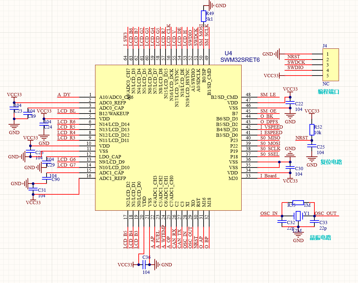Select the R49 resistor symbol

(x=204, y=16)
